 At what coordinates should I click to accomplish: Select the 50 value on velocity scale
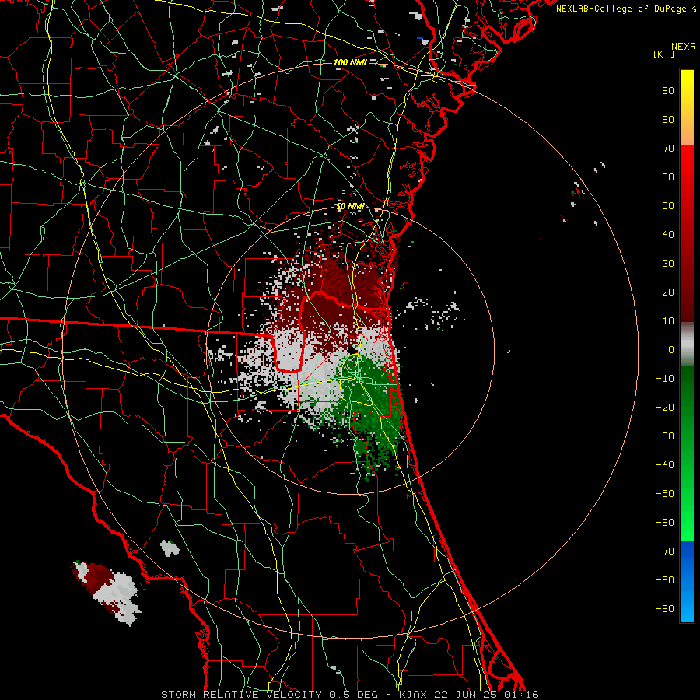pyautogui.click(x=668, y=206)
